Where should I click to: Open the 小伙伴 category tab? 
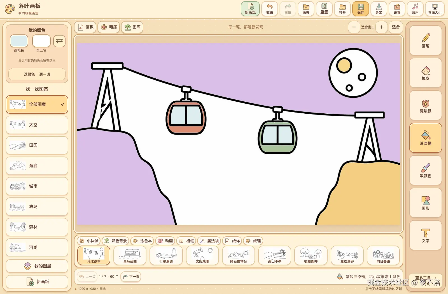click(89, 241)
